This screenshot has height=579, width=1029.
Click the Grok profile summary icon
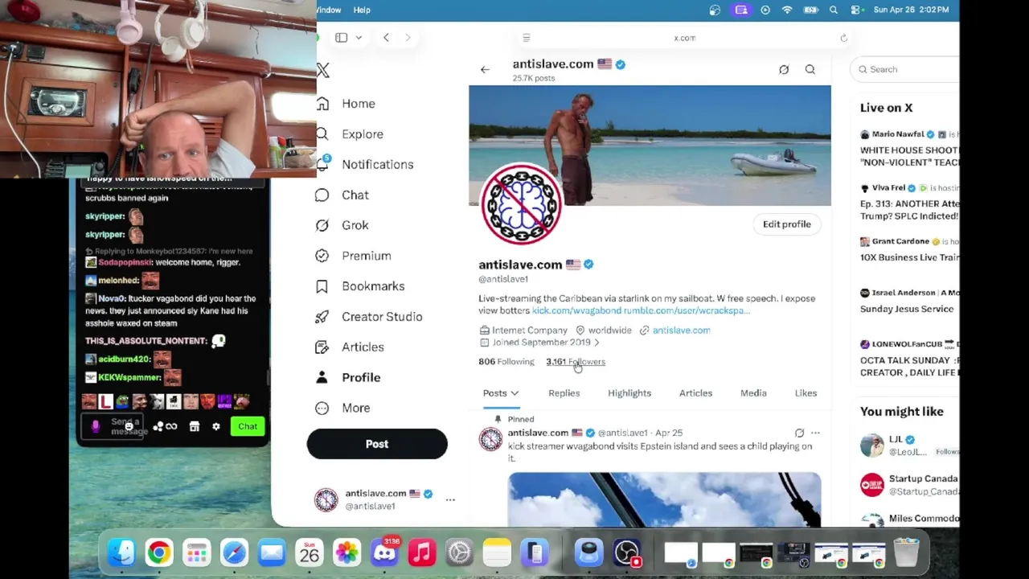[784, 70]
